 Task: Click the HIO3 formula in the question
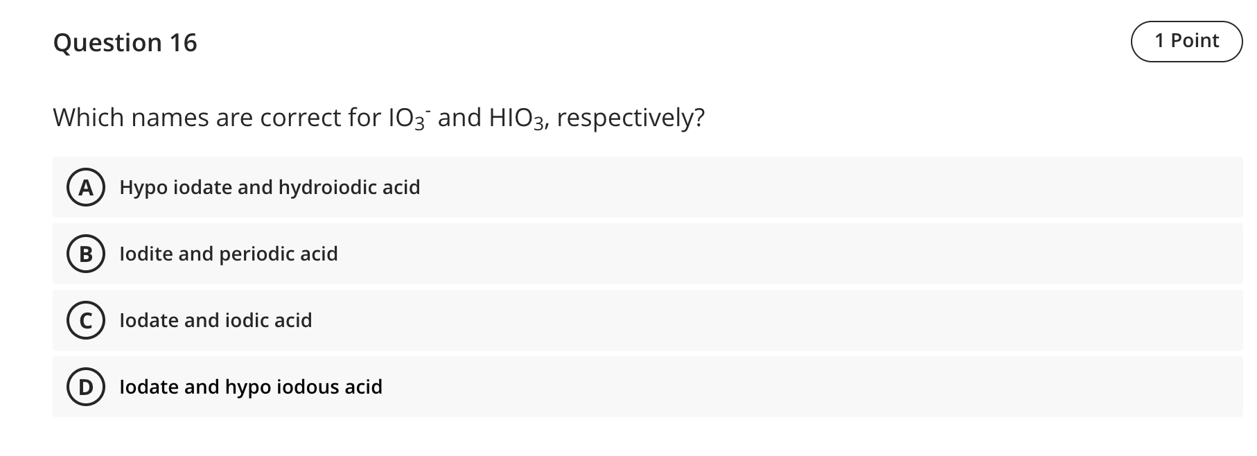point(509,116)
